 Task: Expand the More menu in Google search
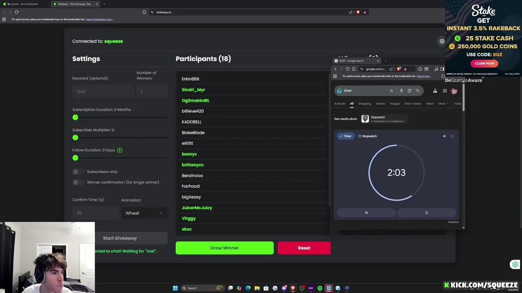(x=443, y=104)
